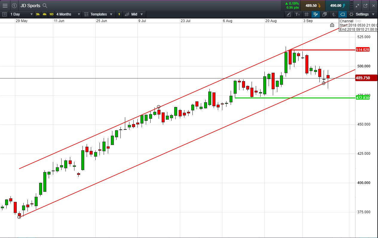Toggle the chart grid lines icon

[307, 14]
